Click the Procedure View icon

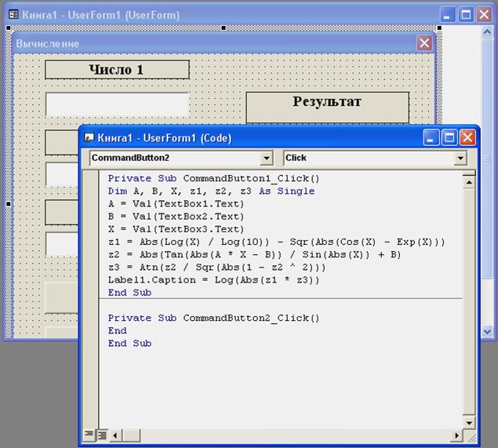(89, 434)
